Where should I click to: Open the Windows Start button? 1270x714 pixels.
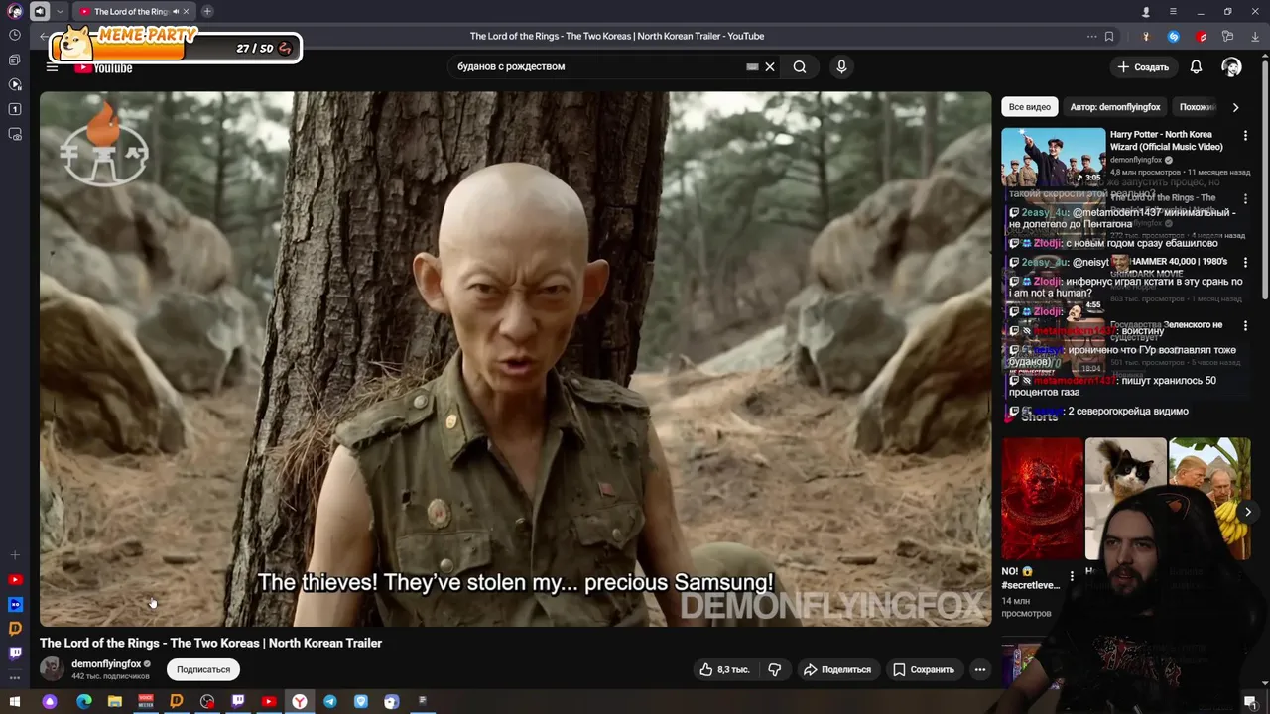14,701
